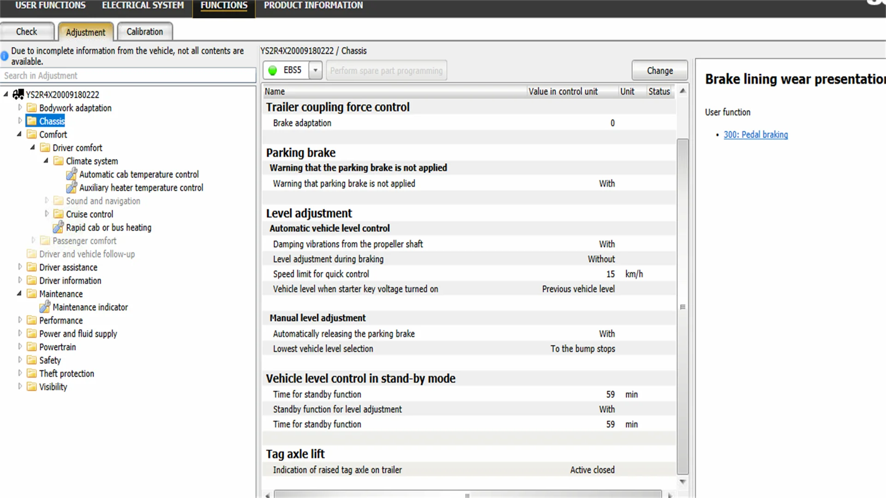The height and width of the screenshot is (498, 886).
Task: Click the Status column header
Action: click(x=660, y=92)
